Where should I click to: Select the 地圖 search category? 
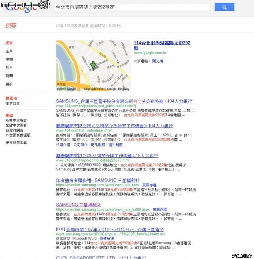pos(9,59)
